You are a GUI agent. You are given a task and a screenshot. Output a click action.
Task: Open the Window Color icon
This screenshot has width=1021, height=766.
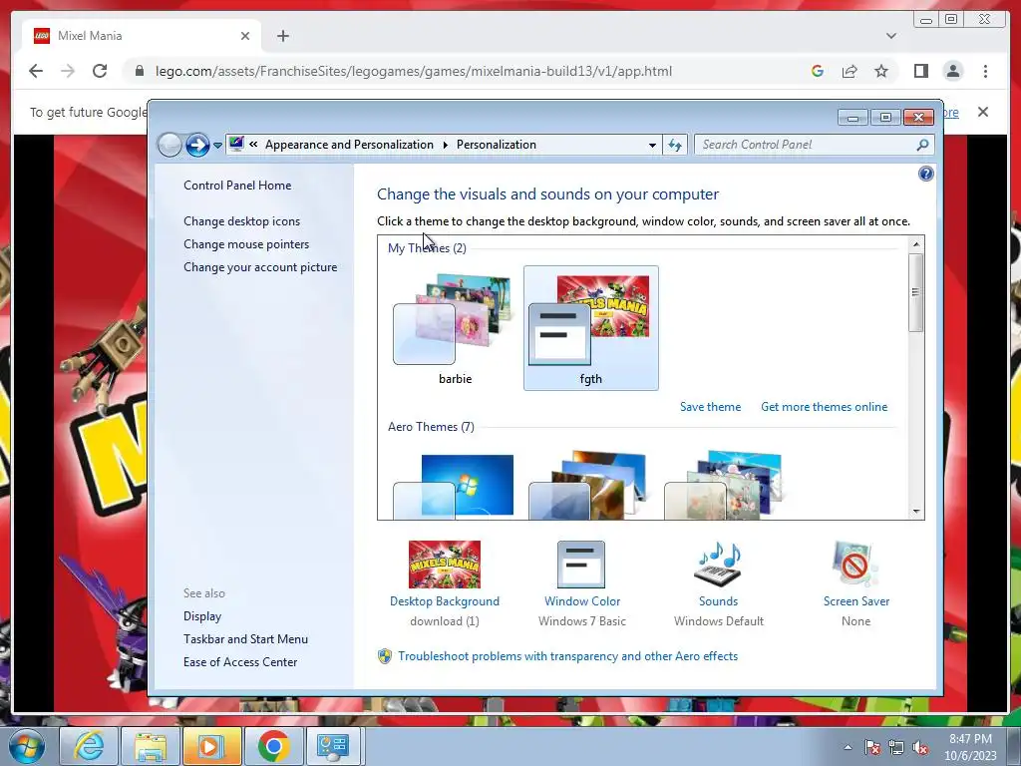coord(581,565)
